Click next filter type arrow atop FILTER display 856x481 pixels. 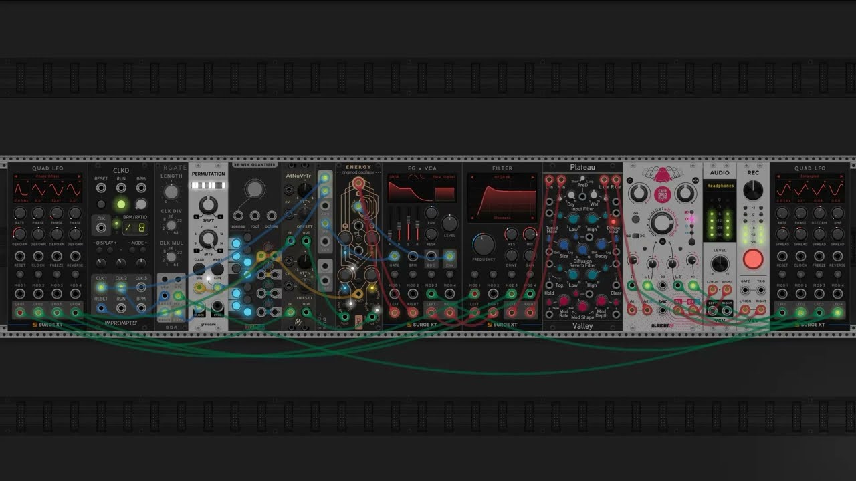534,177
